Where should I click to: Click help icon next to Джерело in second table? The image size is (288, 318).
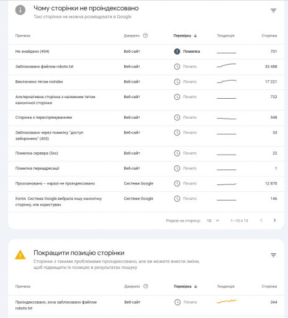[146, 286]
